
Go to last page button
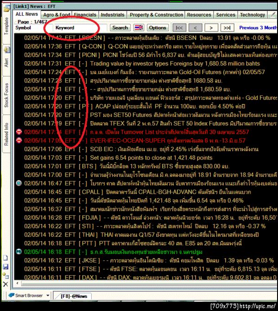tap(227, 28)
